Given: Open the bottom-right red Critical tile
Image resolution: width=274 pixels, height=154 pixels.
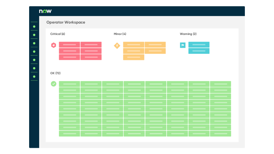Looking at the screenshot, I should click(91, 57).
